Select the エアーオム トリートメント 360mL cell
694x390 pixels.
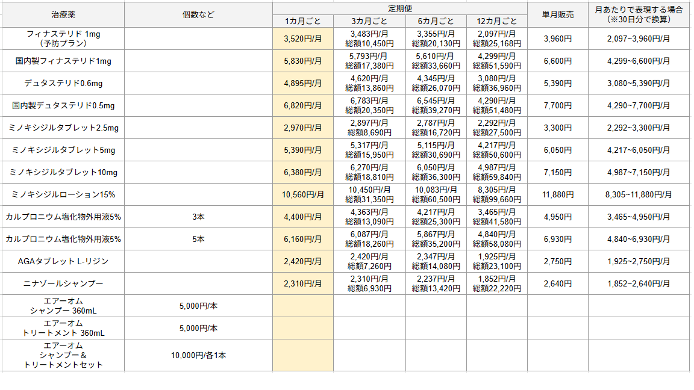point(63,328)
